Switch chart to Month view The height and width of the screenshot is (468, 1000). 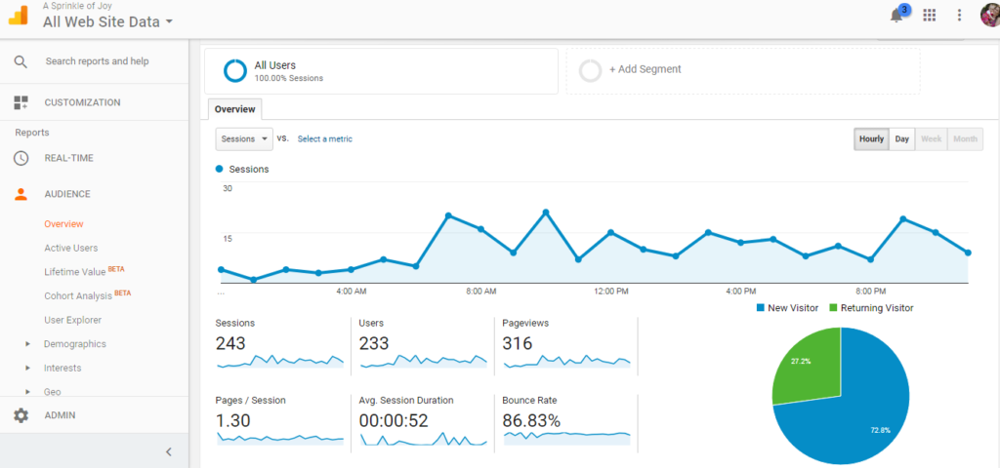pyautogui.click(x=965, y=139)
